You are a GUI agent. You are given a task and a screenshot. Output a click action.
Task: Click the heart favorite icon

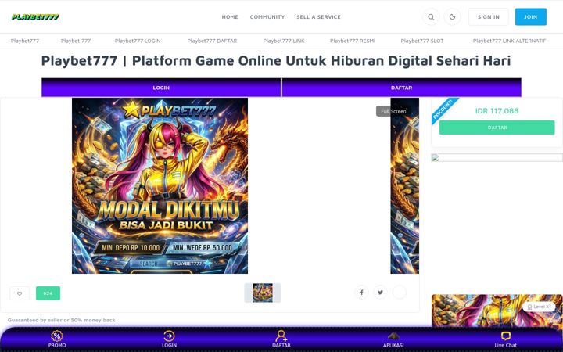pyautogui.click(x=20, y=293)
